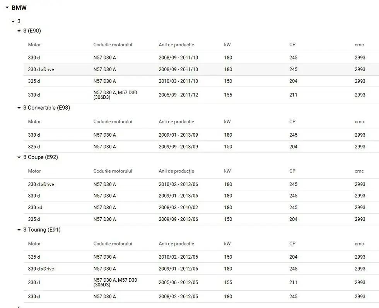Click E91 date 2009/01 - 2012/06
The width and height of the screenshot is (379, 308).
(178, 269)
